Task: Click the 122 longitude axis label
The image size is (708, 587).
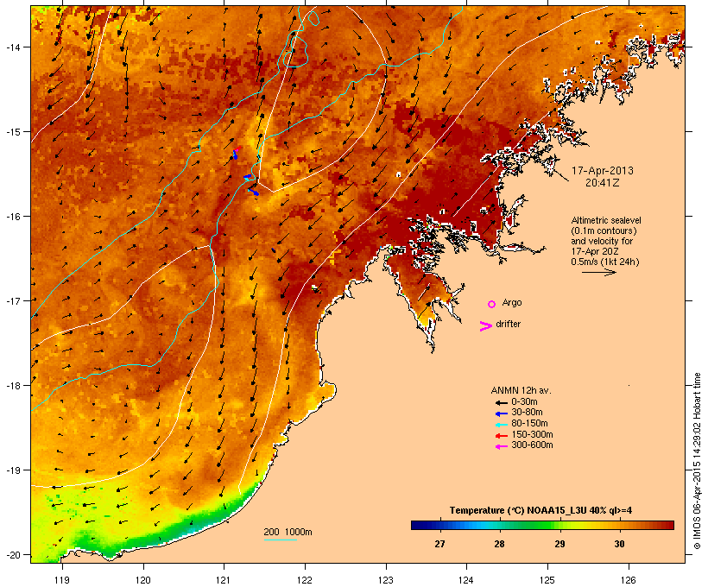Action: (x=305, y=580)
